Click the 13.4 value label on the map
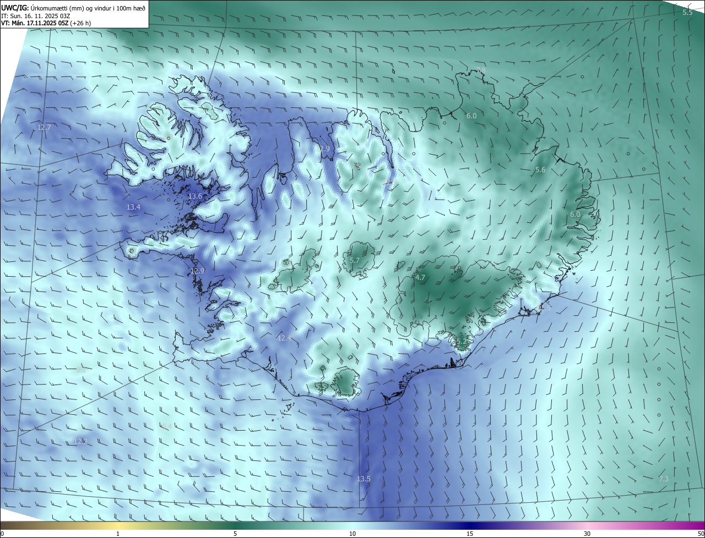This screenshot has height=538, width=705. [133, 207]
